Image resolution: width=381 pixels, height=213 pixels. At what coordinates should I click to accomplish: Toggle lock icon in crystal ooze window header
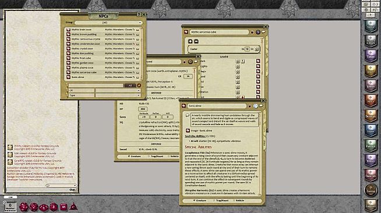185,62
